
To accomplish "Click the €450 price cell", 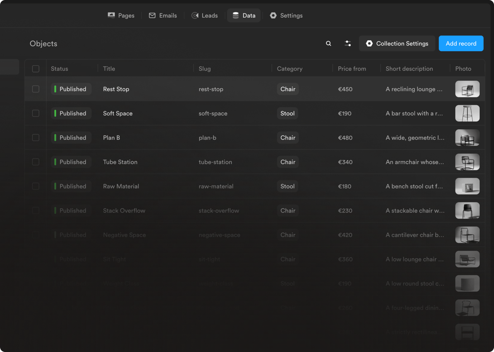I will (x=345, y=89).
